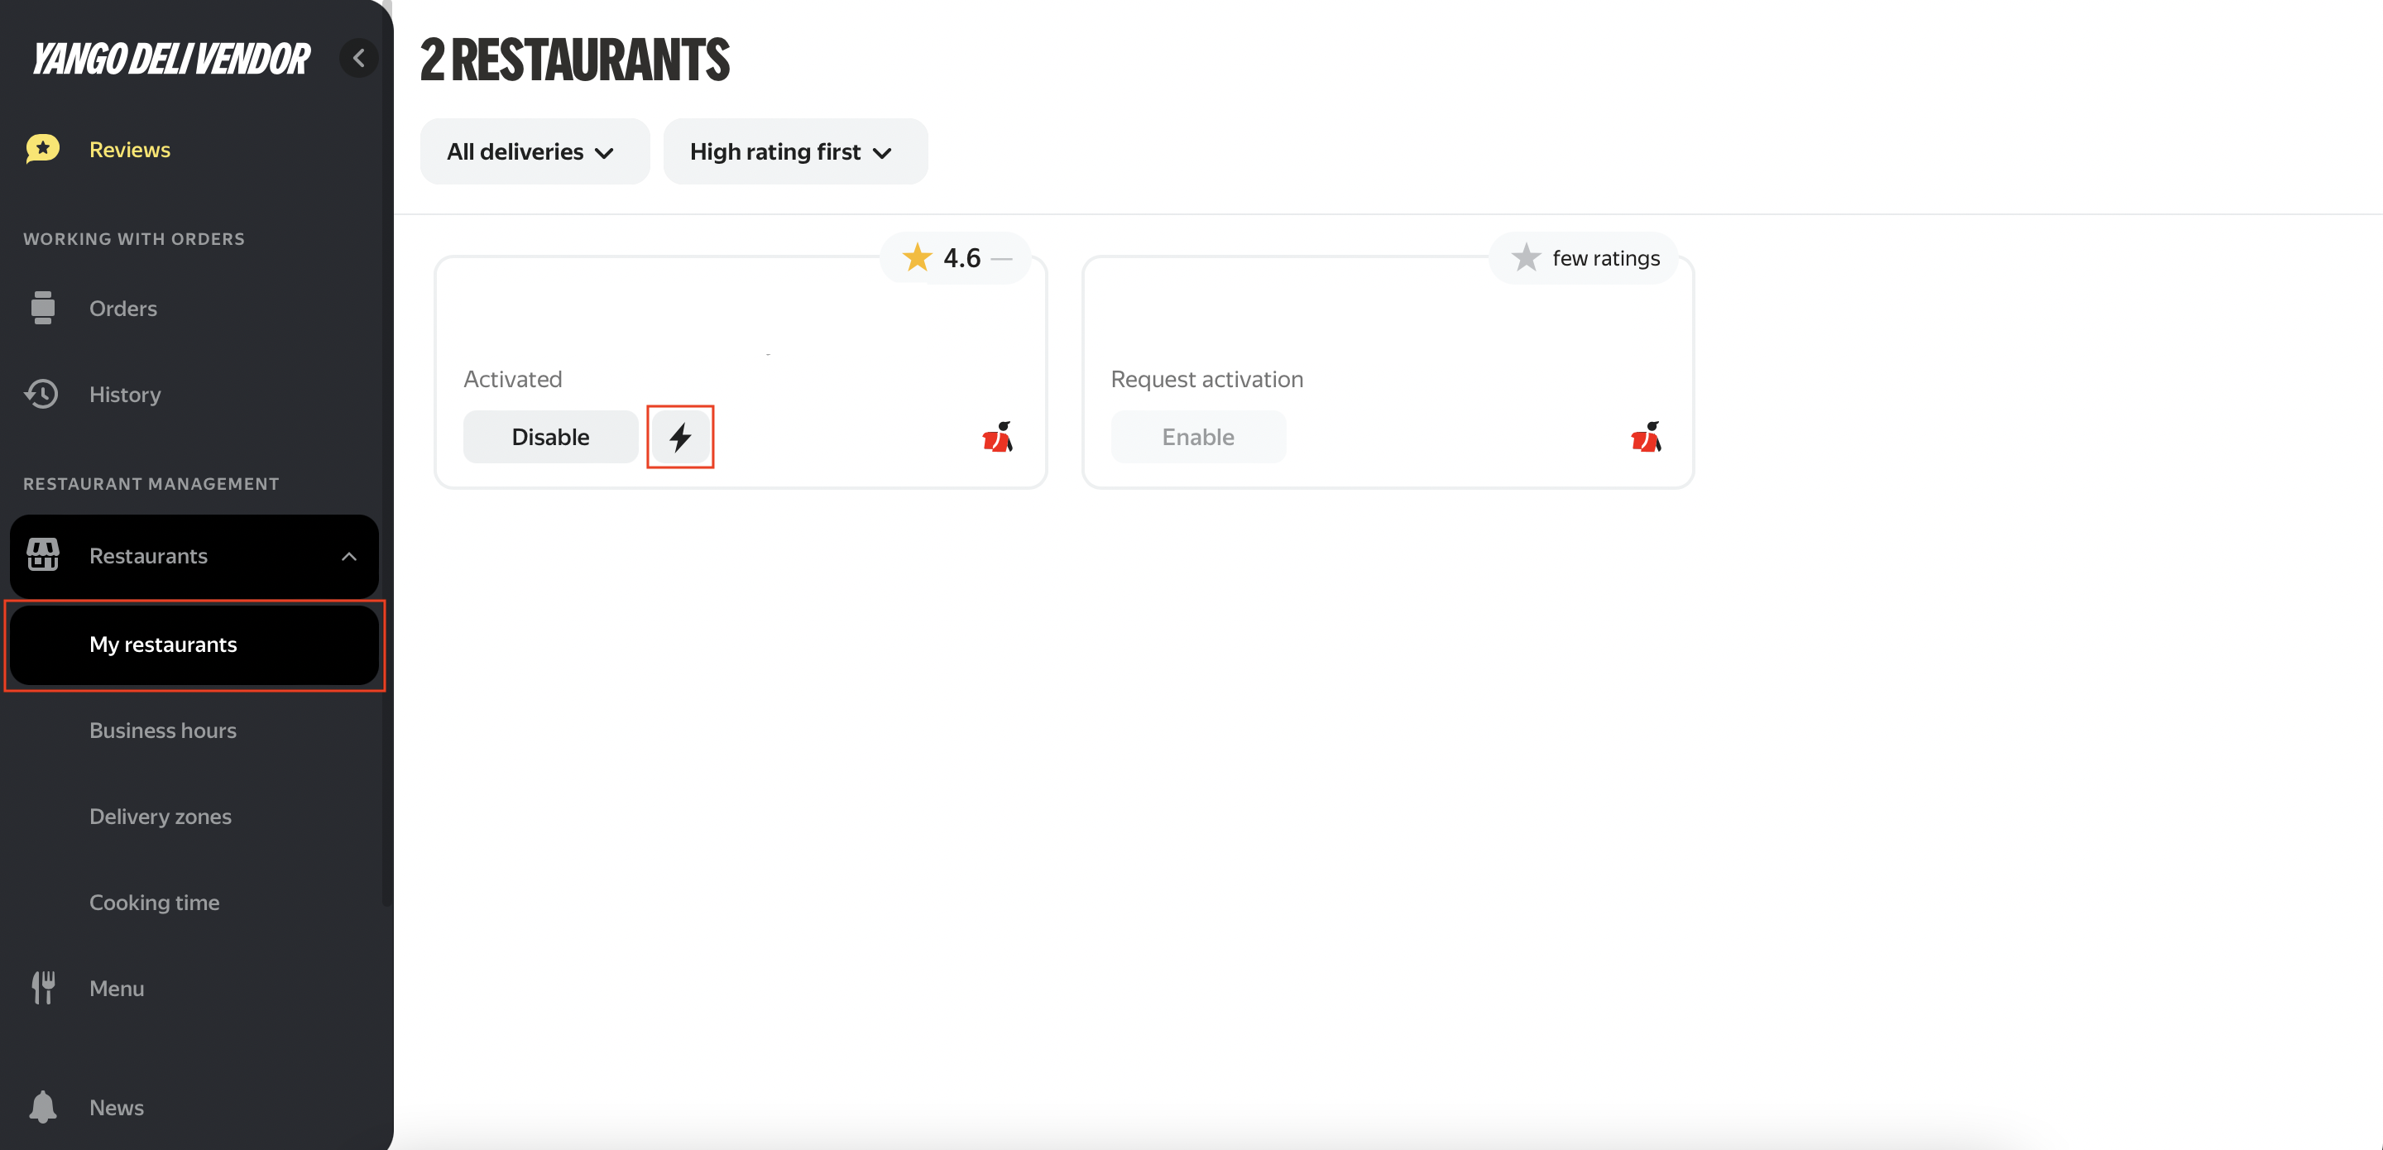Collapse the sidebar with the back arrow

point(359,58)
